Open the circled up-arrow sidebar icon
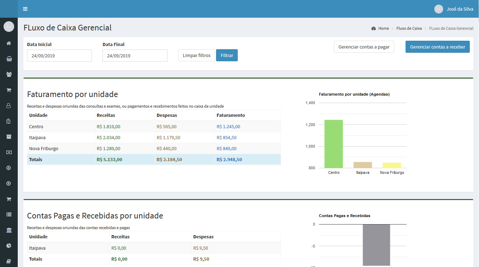479x267 pixels. tap(9, 183)
